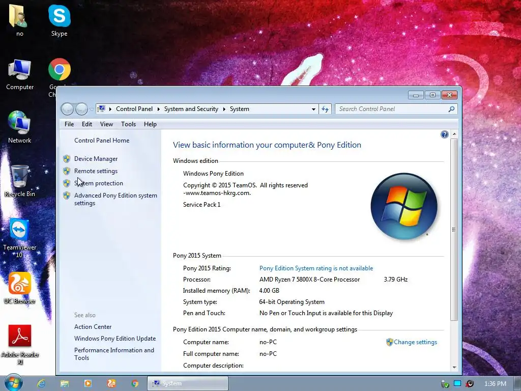This screenshot has height=391, width=521.
Task: Open the Help menu
Action: pyautogui.click(x=150, y=124)
